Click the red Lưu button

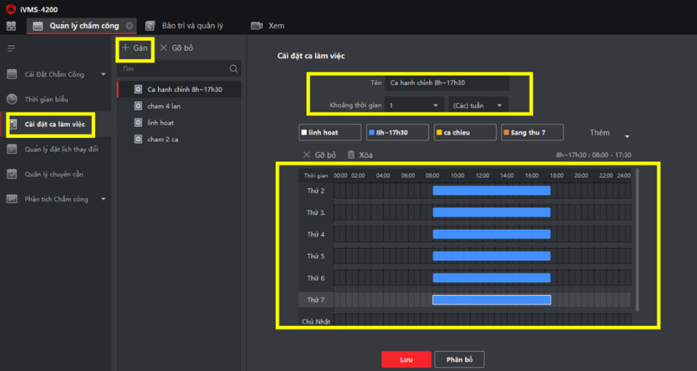coord(406,359)
